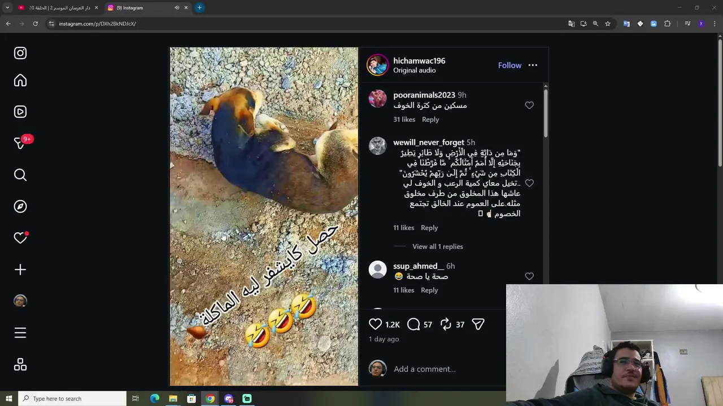This screenshot has height=406, width=723.
Task: Open post options three-dot menu
Action: point(533,65)
